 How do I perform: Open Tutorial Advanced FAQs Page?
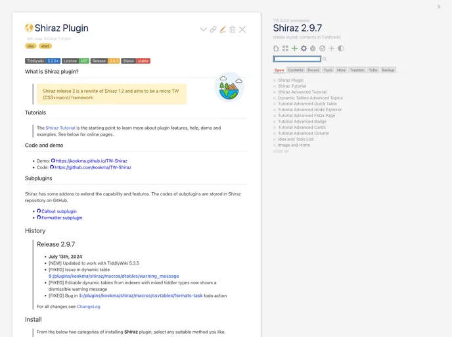pos(306,115)
